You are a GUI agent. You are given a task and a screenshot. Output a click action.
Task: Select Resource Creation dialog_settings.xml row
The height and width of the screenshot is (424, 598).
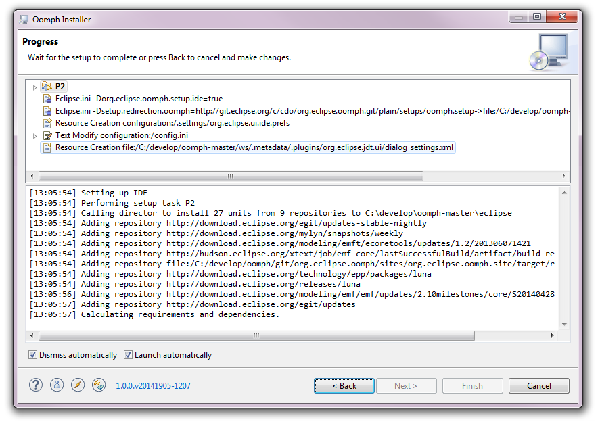pos(248,147)
